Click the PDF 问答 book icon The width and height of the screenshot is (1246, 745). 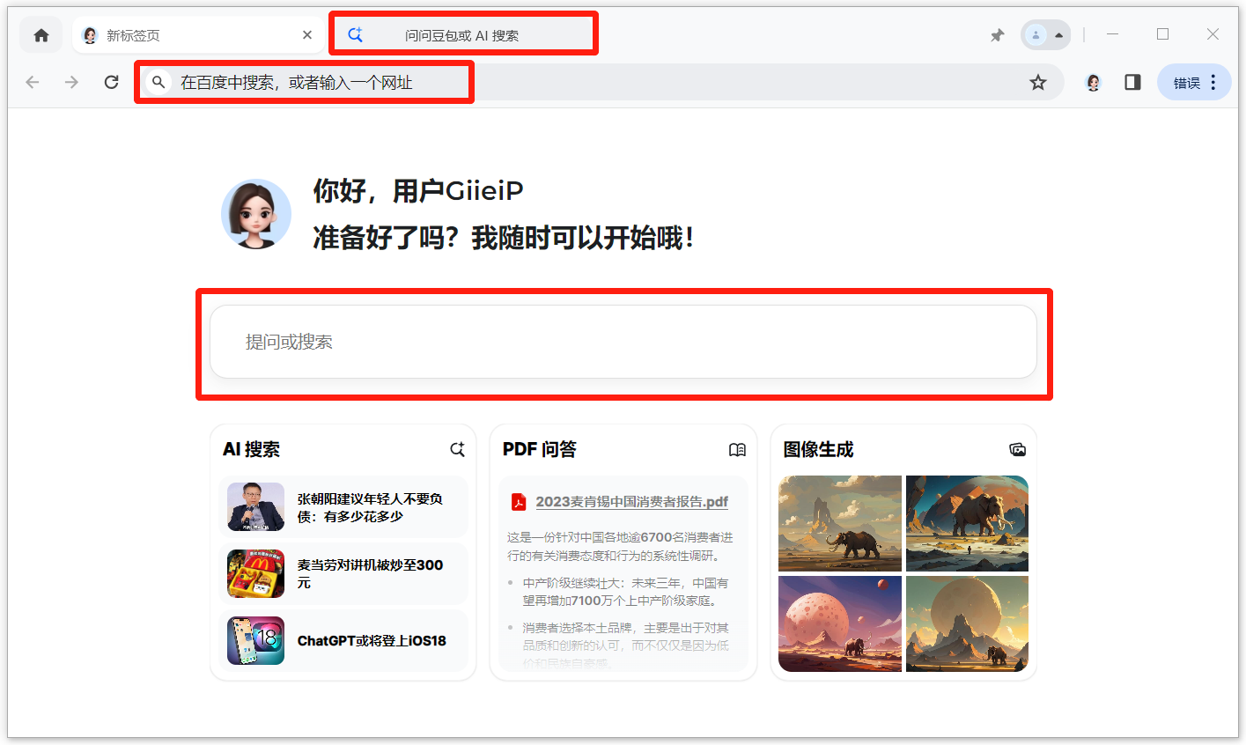[737, 449]
